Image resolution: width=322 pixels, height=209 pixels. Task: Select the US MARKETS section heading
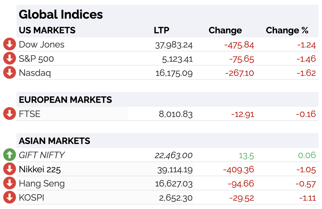tap(47, 30)
